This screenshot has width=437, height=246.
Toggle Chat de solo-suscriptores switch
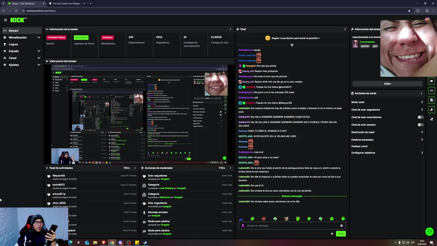tap(421, 117)
